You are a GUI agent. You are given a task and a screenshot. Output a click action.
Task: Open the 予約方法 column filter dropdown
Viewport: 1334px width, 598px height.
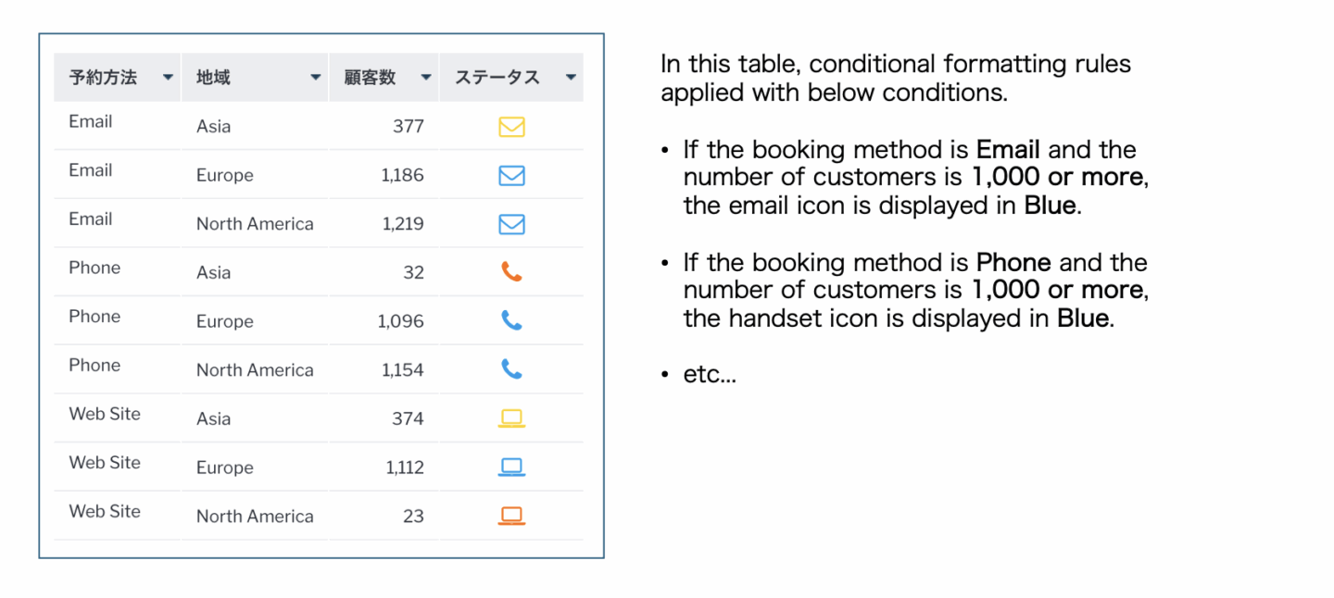coord(168,78)
